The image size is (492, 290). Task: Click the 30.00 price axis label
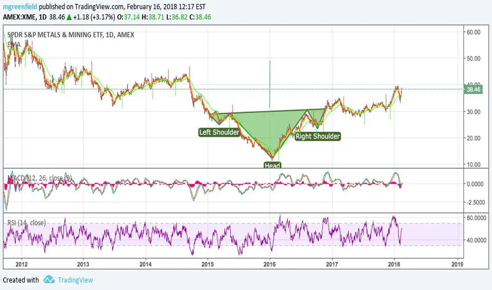point(474,112)
